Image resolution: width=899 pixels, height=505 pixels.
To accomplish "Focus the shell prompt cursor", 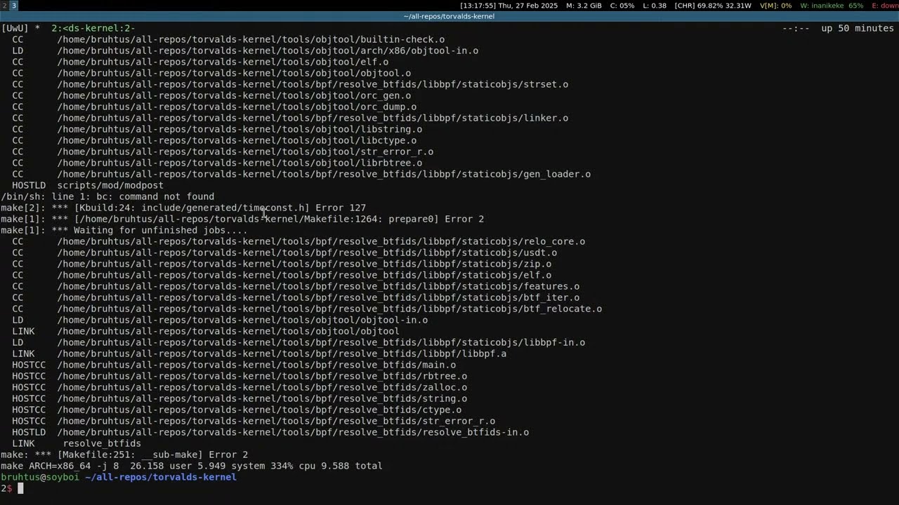I will click(x=20, y=488).
